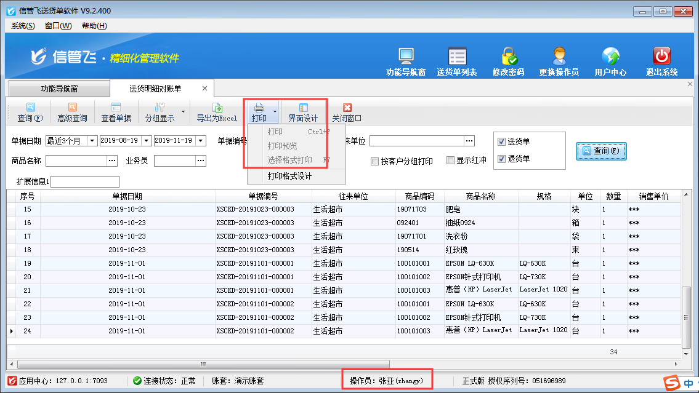
Task: Select 打印格式设计 from the print menu
Action: [289, 176]
